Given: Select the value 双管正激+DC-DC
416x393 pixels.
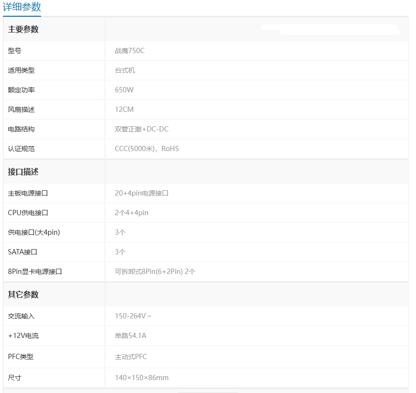Looking at the screenshot, I should tap(142, 129).
